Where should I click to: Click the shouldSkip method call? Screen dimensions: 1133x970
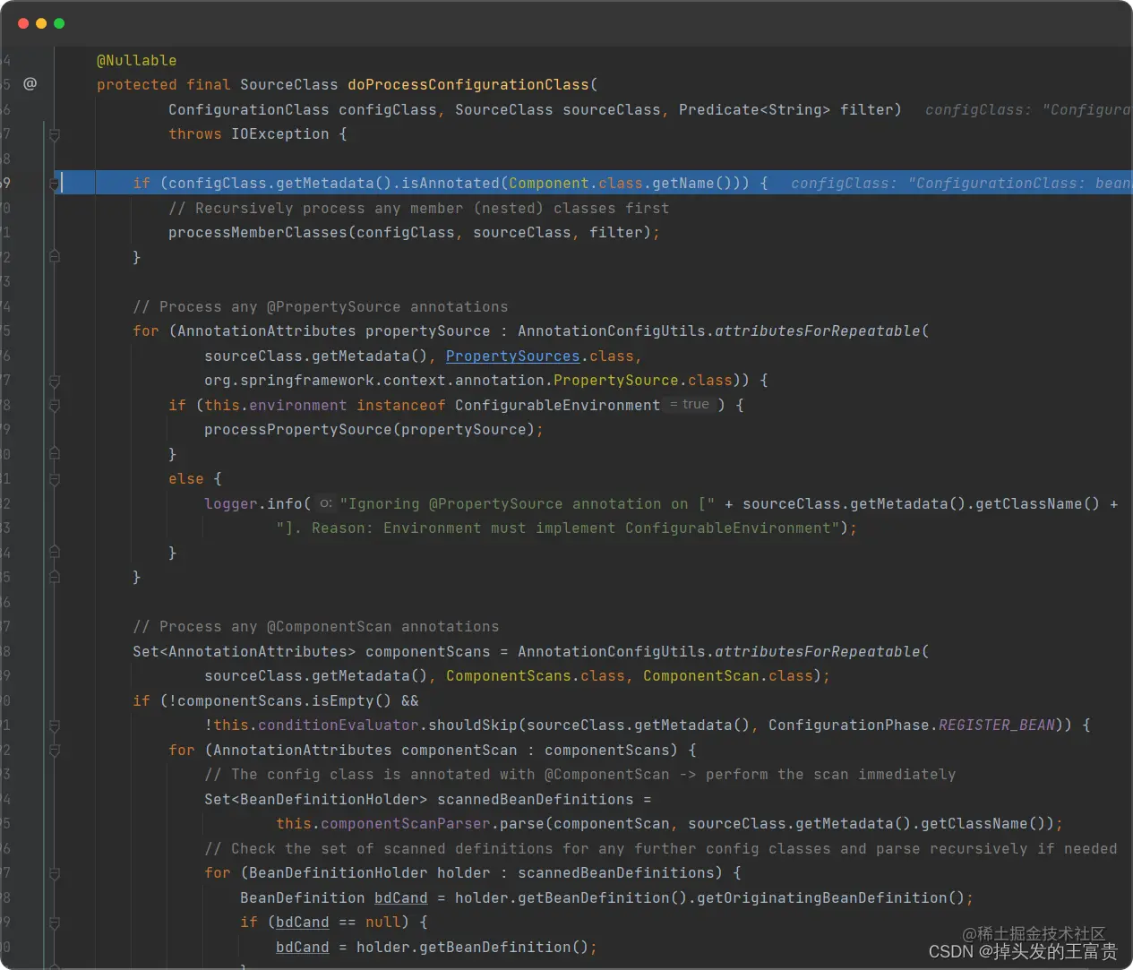[x=473, y=725]
